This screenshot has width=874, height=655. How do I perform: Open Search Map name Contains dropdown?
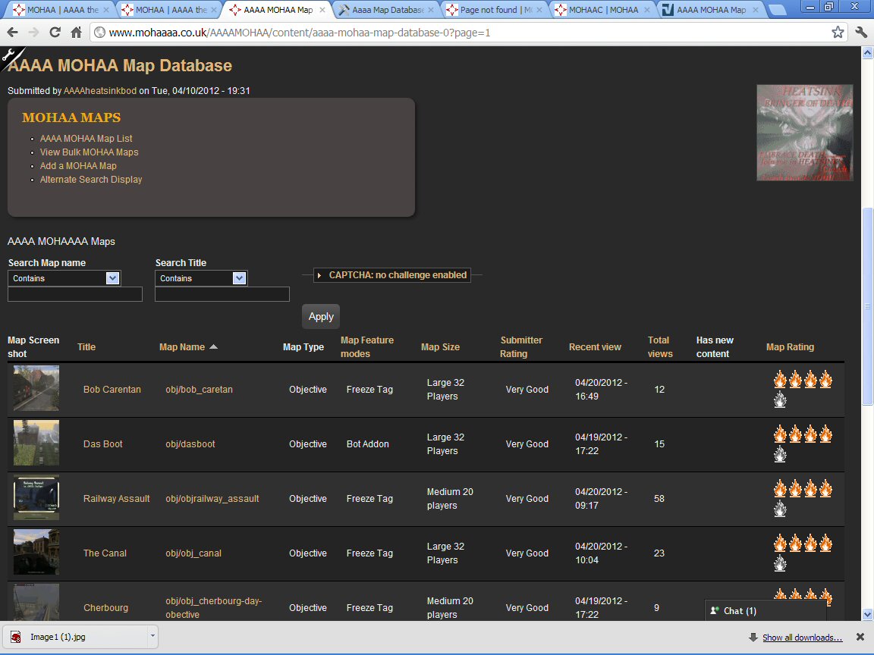[112, 278]
